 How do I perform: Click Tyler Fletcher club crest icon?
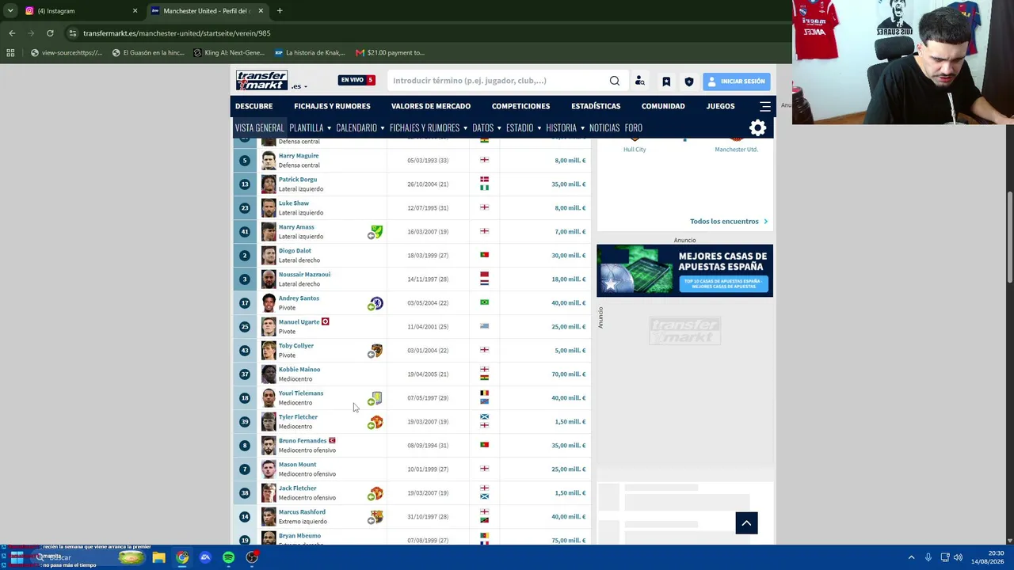tap(377, 421)
